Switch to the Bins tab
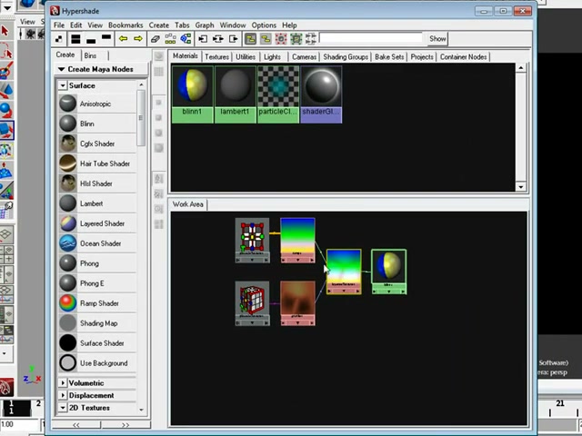 pyautogui.click(x=90, y=55)
